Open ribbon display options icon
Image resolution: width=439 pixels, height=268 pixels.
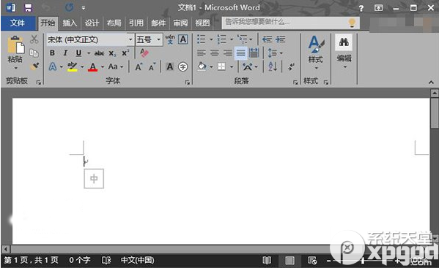[378, 8]
